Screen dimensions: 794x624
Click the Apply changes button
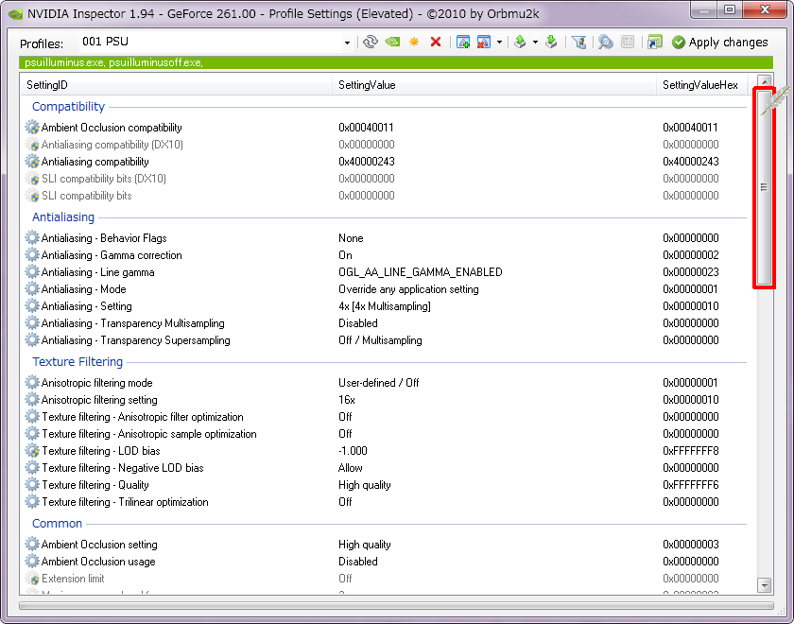(720, 42)
